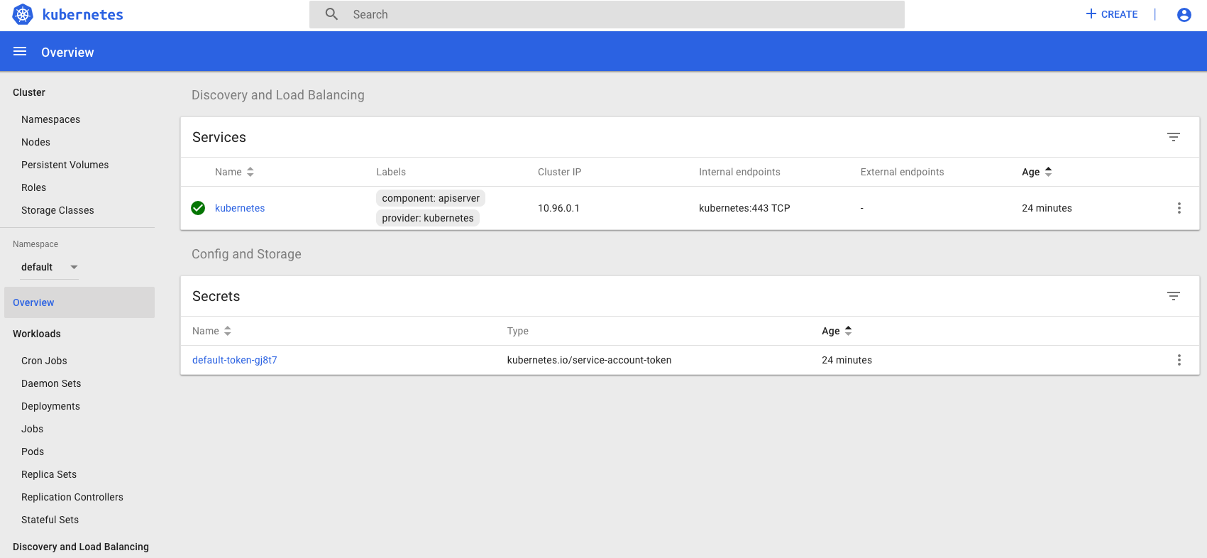Click the Kubernetes logo icon
Image resolution: width=1207 pixels, height=558 pixels.
(23, 14)
